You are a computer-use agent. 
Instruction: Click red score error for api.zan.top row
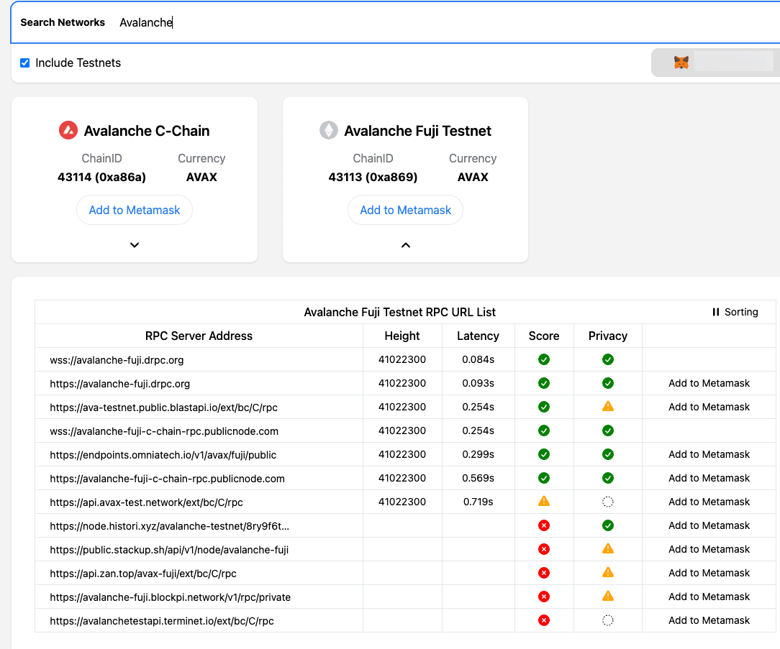pos(544,573)
